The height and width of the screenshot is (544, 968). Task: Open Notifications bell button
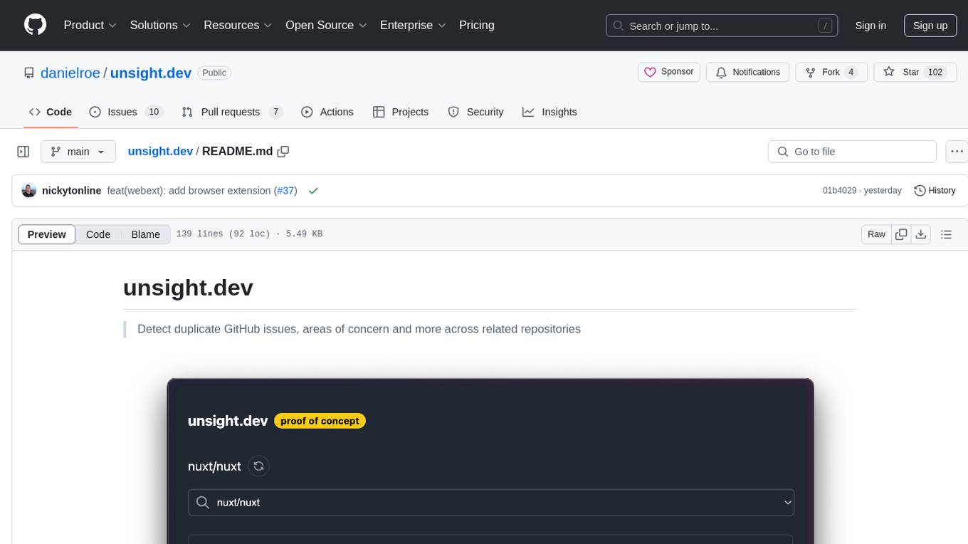coord(748,72)
